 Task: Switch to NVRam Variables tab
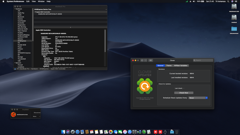coord(180,65)
